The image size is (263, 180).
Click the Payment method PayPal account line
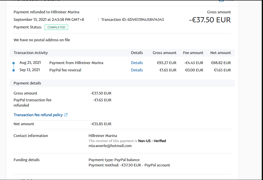tap(129, 165)
